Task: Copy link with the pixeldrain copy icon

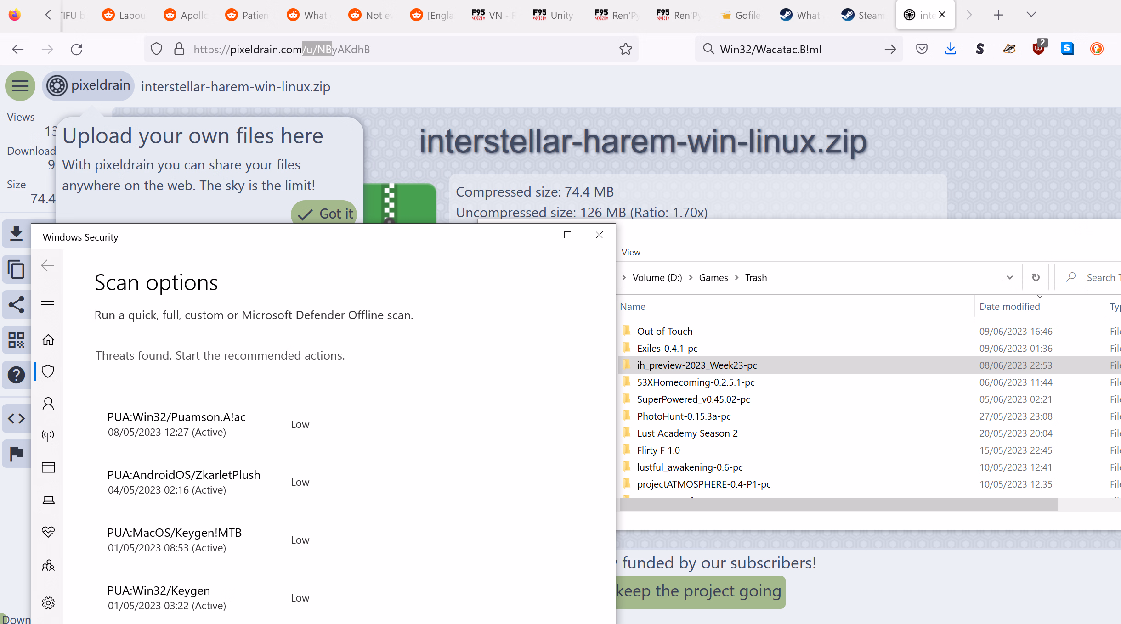Action: click(x=16, y=269)
